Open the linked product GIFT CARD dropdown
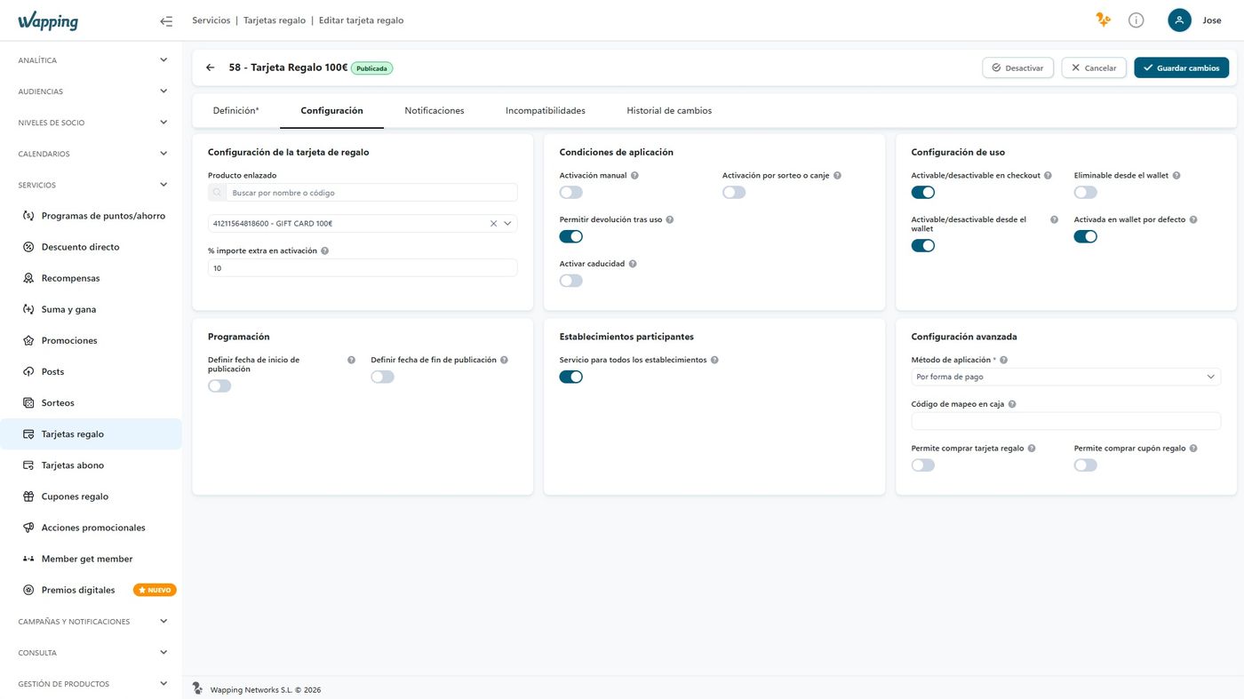The image size is (1244, 699). pyautogui.click(x=507, y=224)
